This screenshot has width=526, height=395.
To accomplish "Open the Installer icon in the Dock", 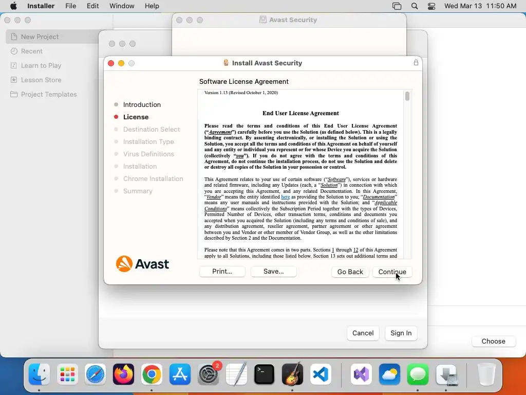I will click(x=446, y=374).
